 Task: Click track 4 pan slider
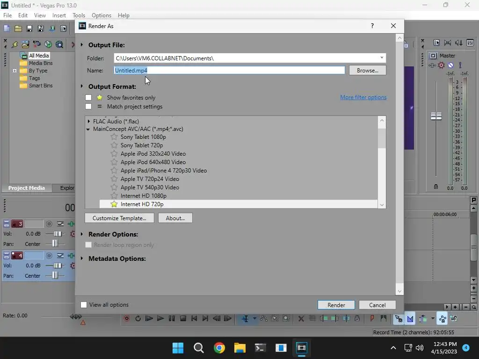[55, 275]
